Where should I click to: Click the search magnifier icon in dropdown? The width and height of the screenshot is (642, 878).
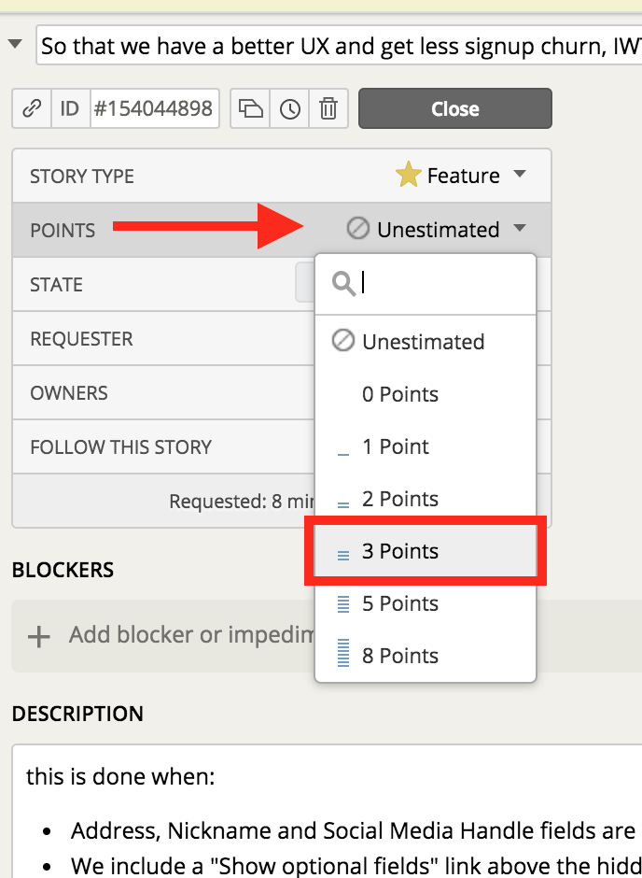(343, 284)
